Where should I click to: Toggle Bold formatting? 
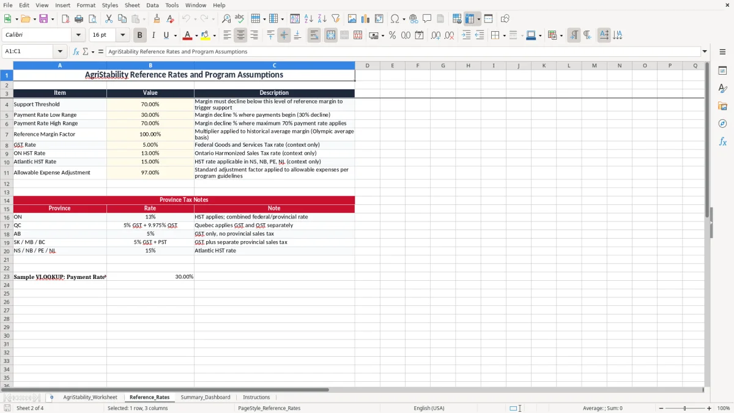pyautogui.click(x=139, y=35)
